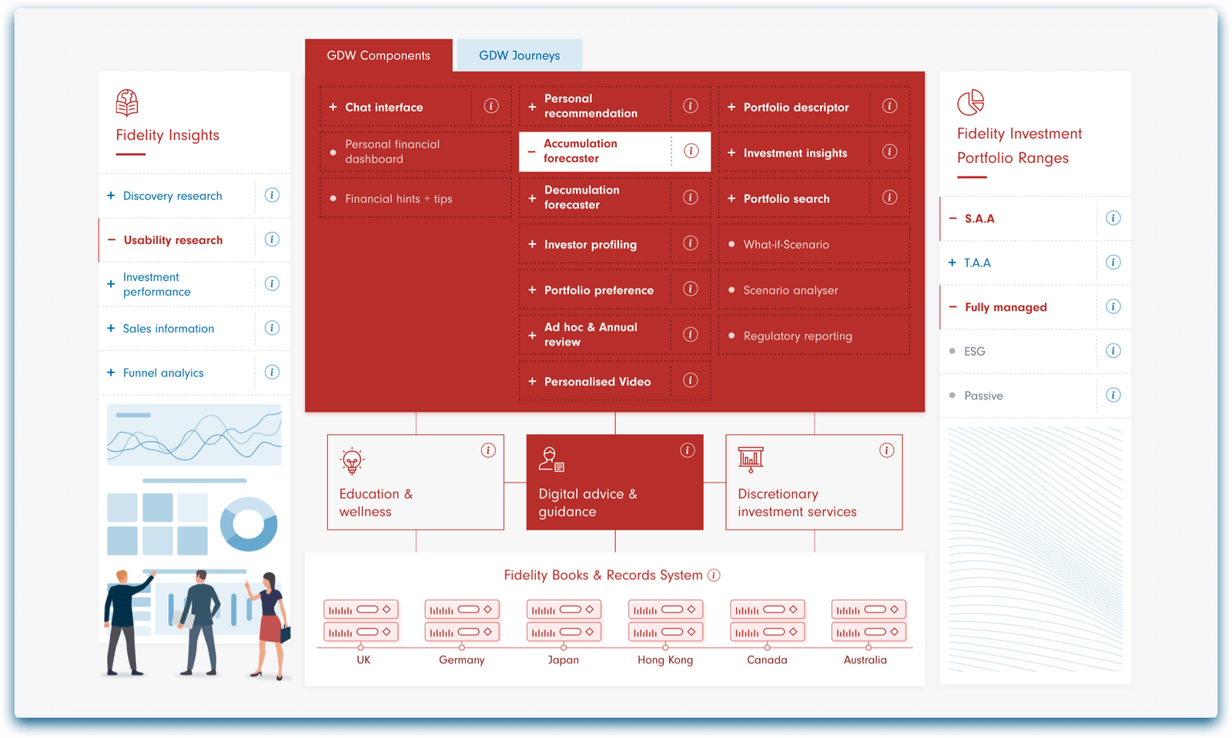Switch to the GDW Journeys tab
This screenshot has width=1232, height=738.
520,55
